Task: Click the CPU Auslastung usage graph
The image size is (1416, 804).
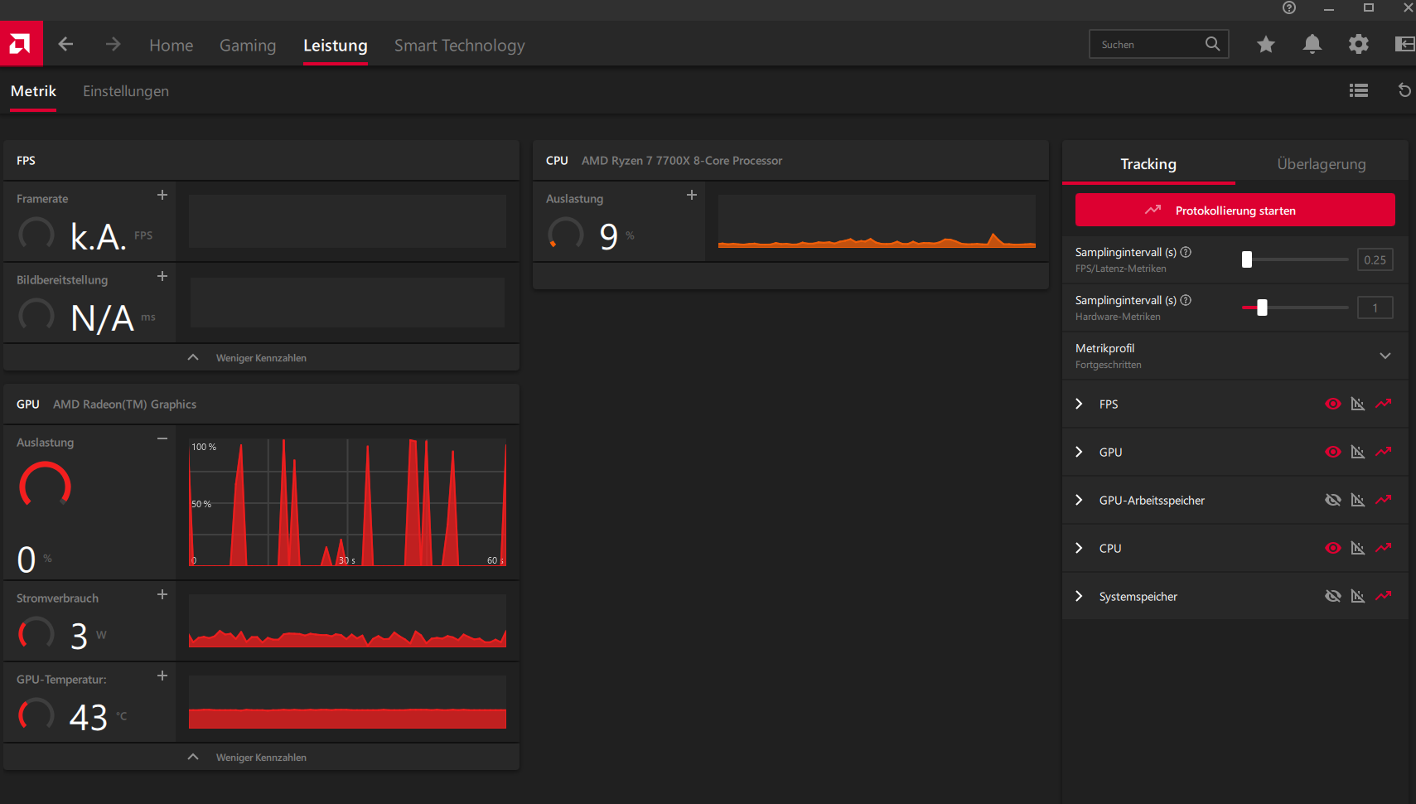Action: pos(877,221)
